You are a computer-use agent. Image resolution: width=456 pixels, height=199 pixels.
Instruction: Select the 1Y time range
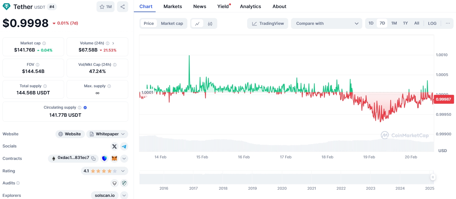405,23
